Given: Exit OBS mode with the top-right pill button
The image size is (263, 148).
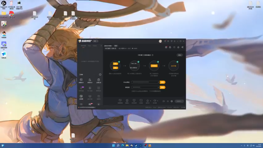Looking at the screenshot, I should (x=179, y=55).
